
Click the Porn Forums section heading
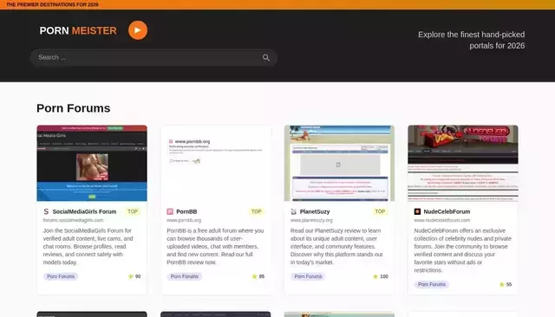coord(73,108)
